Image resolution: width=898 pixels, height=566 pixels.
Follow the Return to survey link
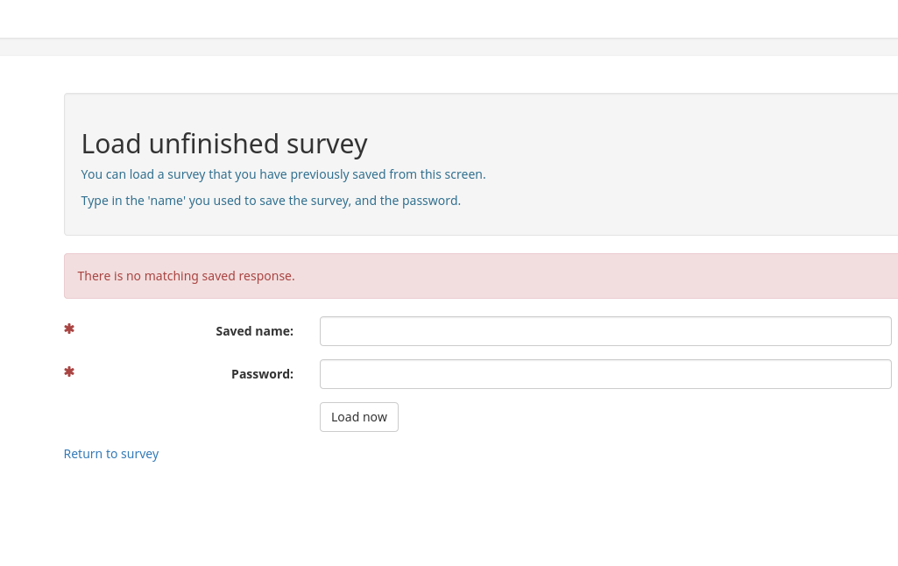111,454
